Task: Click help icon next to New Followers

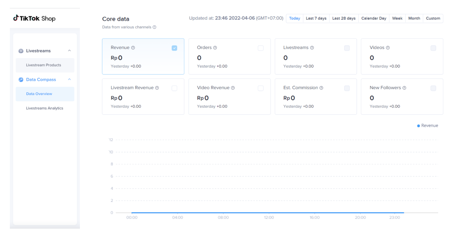Action: (404, 88)
